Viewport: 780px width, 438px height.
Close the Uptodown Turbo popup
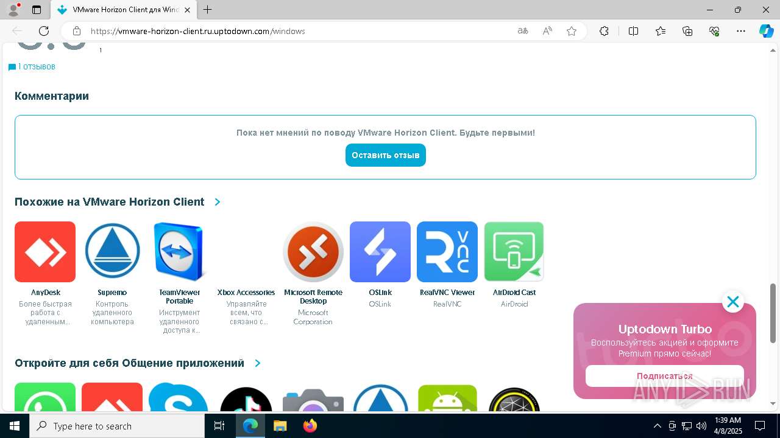732,302
